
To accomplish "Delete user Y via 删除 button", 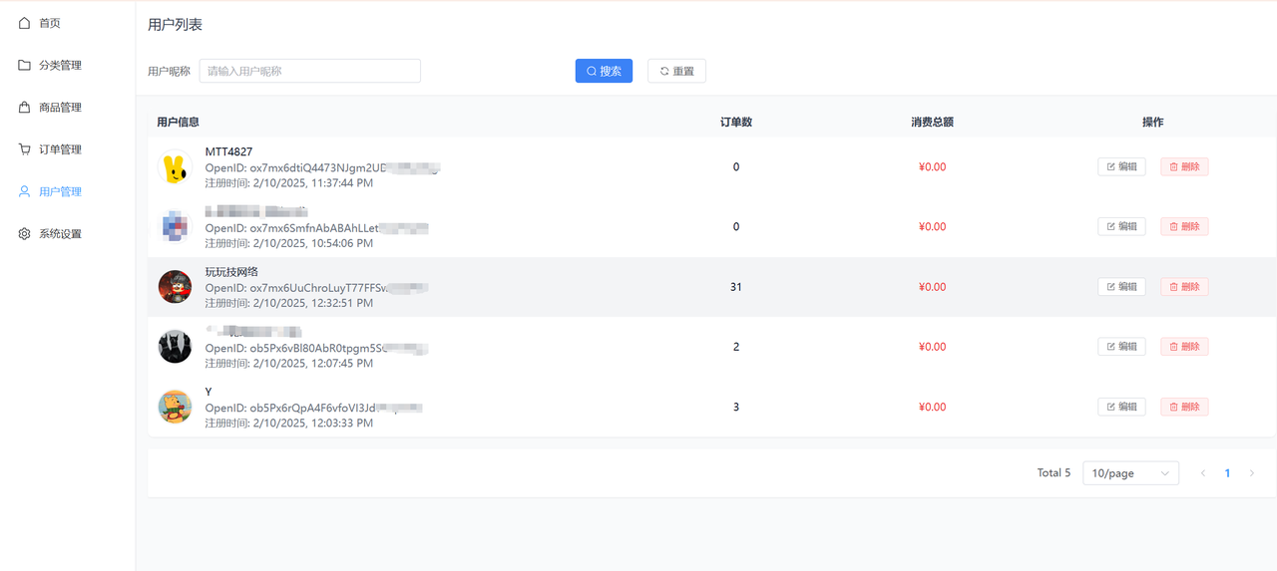I will [x=1184, y=407].
